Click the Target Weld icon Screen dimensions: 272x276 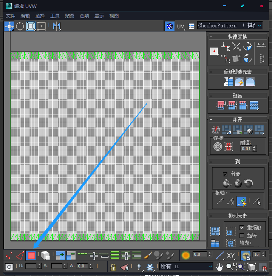point(218,146)
